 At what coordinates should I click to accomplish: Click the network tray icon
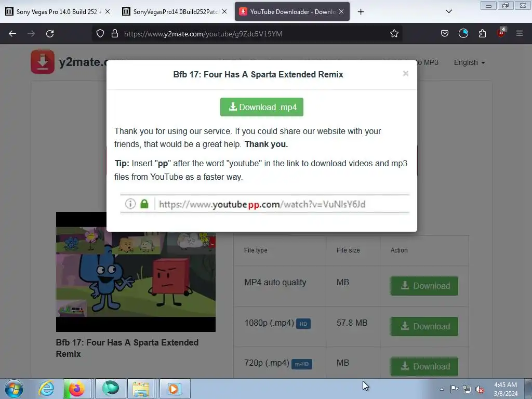coord(467,390)
